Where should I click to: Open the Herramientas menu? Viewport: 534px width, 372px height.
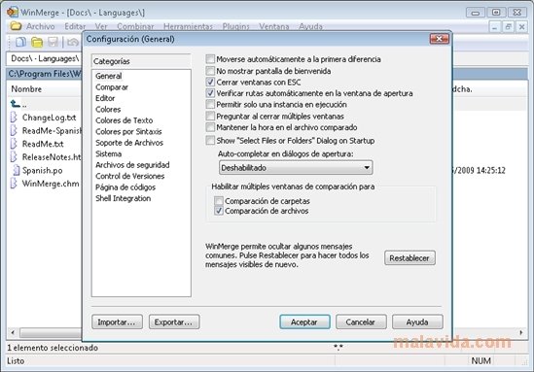[188, 26]
